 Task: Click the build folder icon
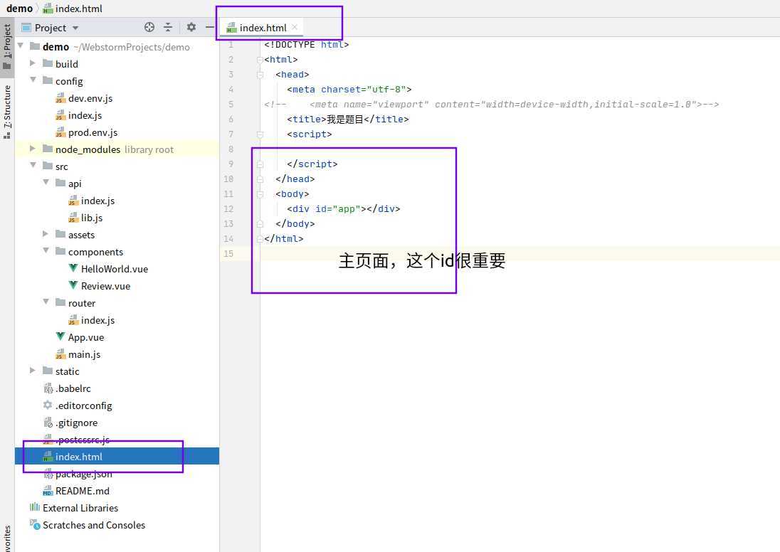tap(48, 63)
